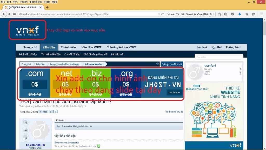Open a new tab with the plus button
The height and width of the screenshot is (150, 266).
pos(47,7)
